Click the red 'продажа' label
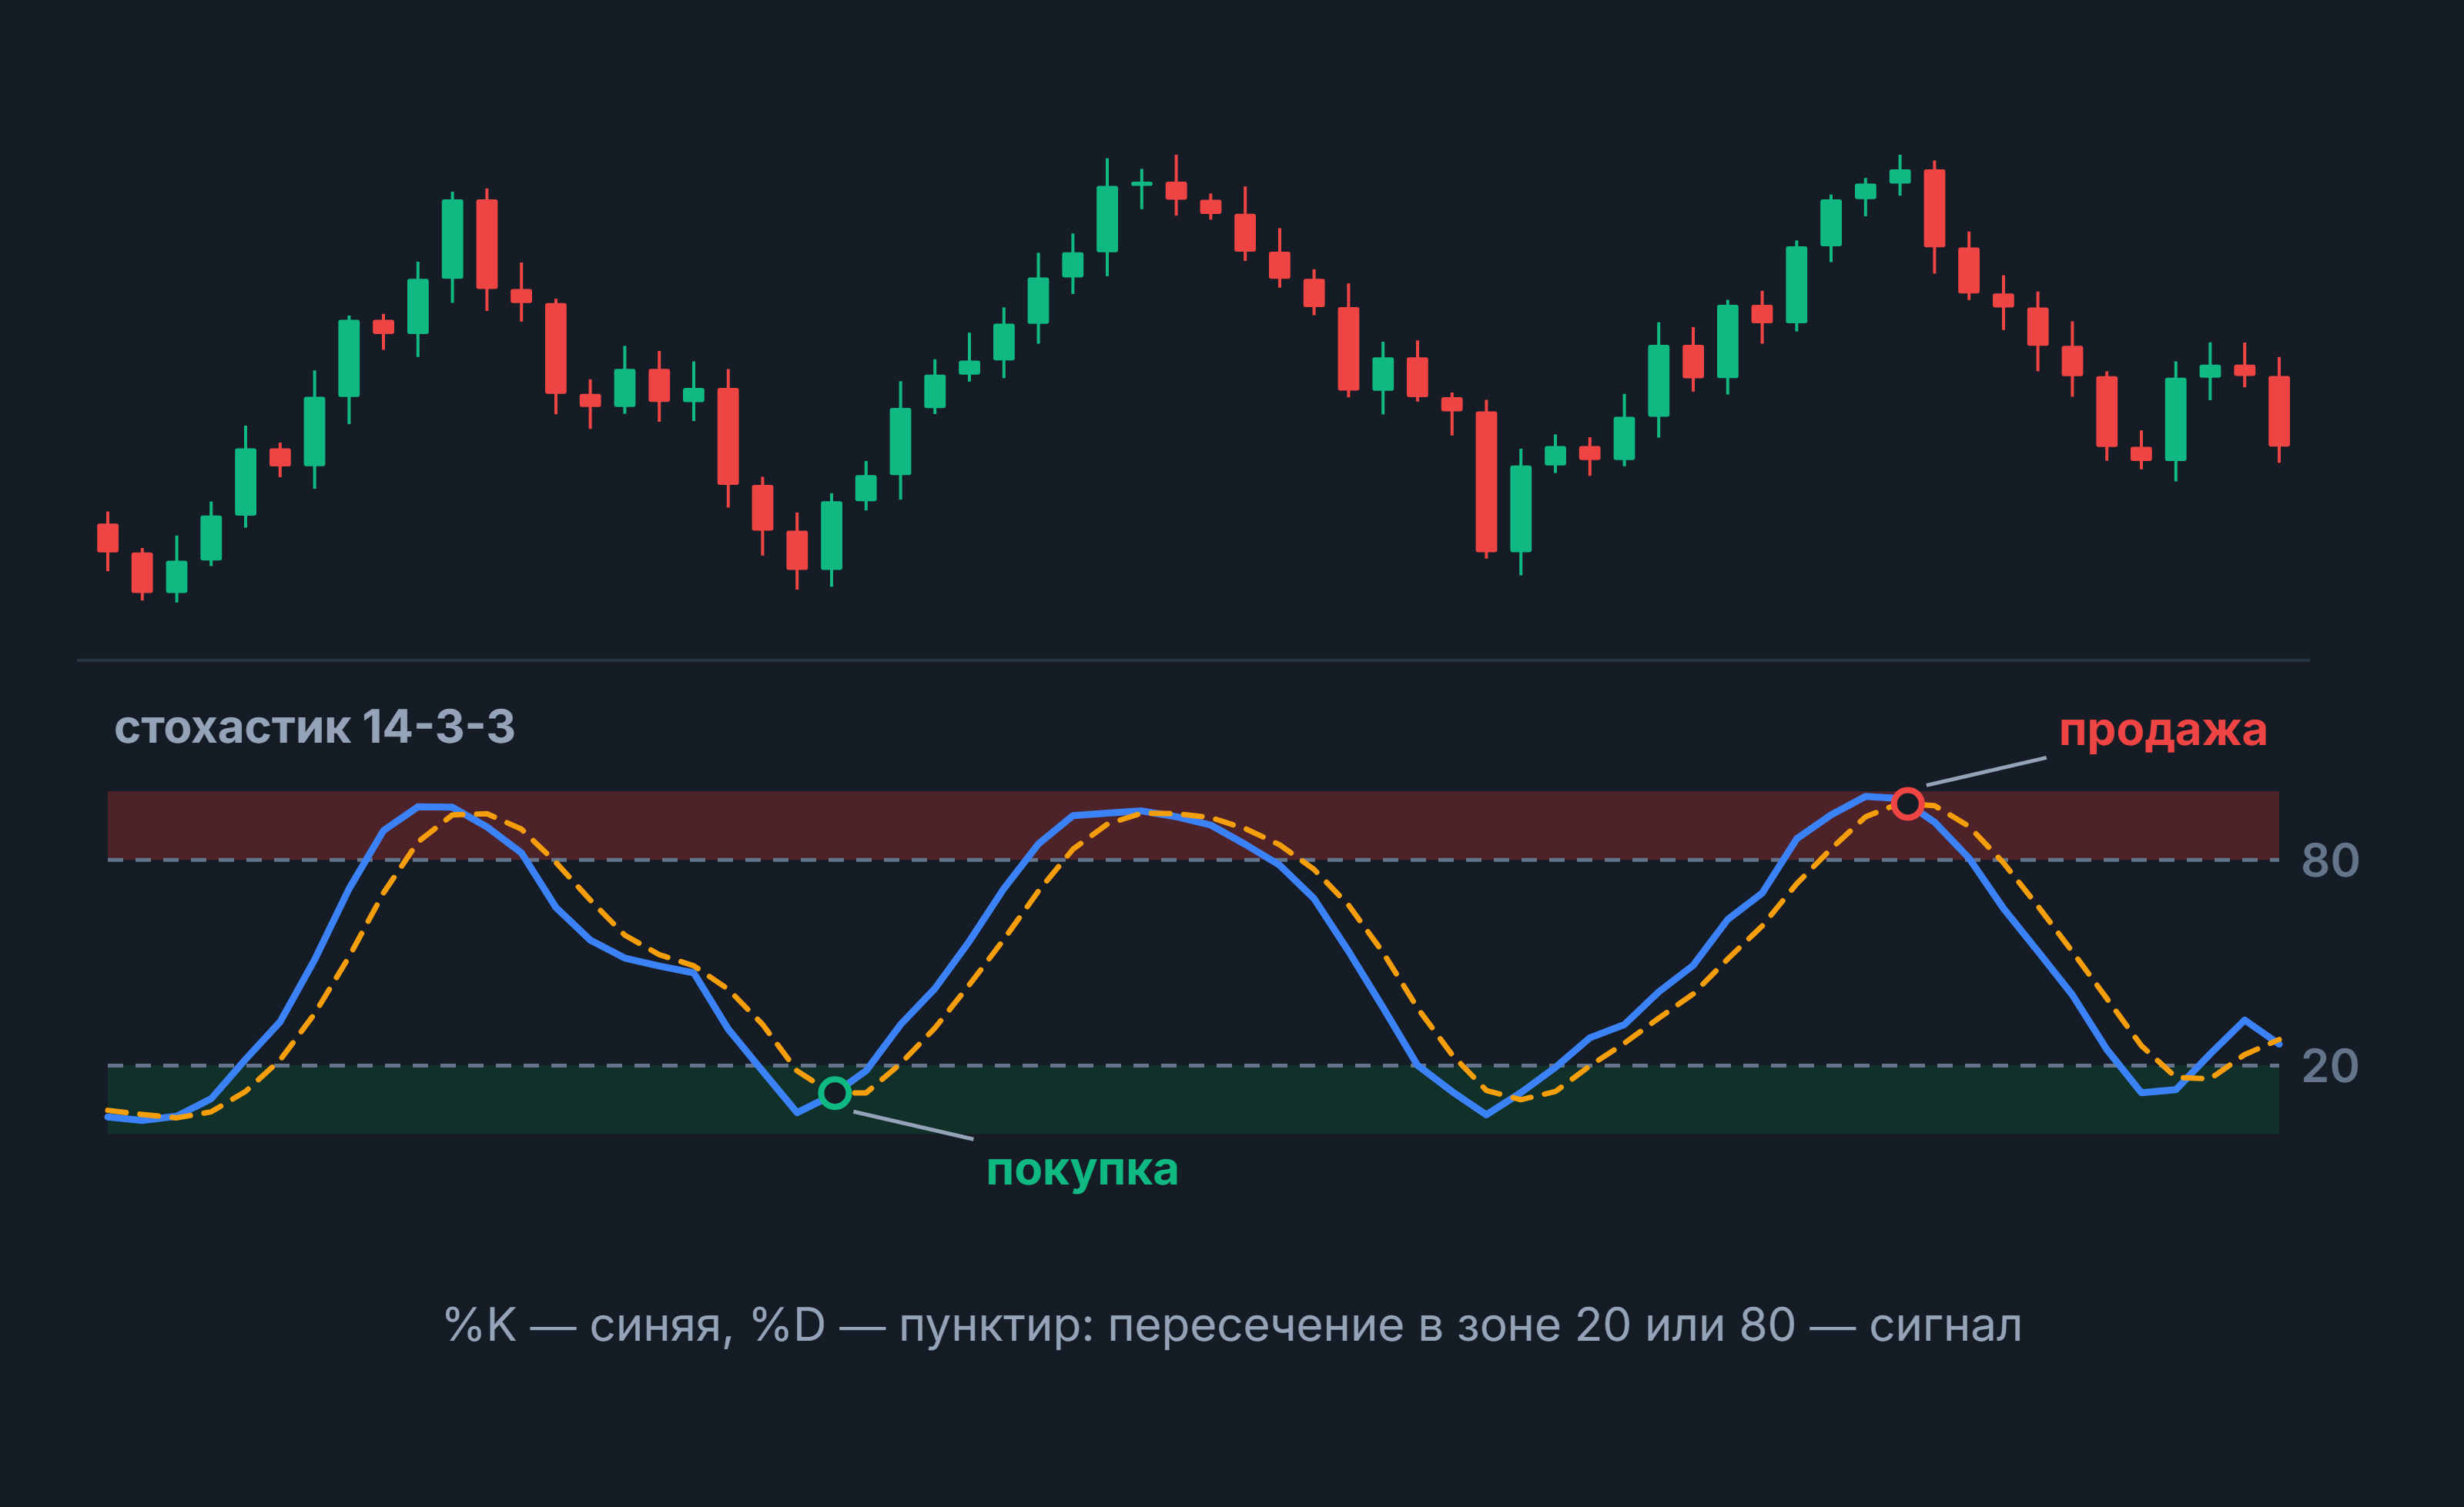The width and height of the screenshot is (2464, 1507). [x=2163, y=733]
